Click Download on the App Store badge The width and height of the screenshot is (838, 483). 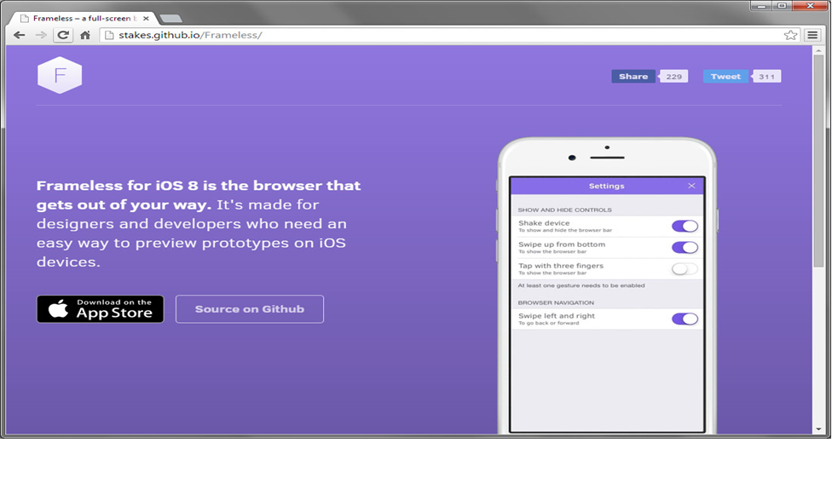click(101, 309)
